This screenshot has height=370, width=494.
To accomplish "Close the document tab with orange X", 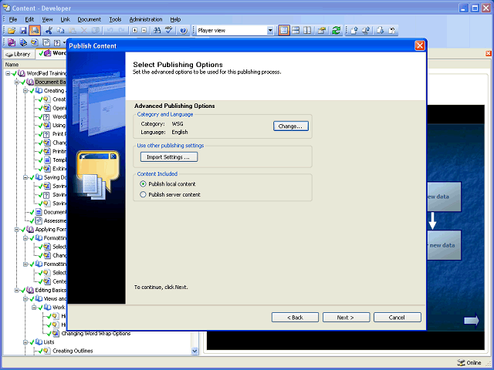I will [x=489, y=53].
